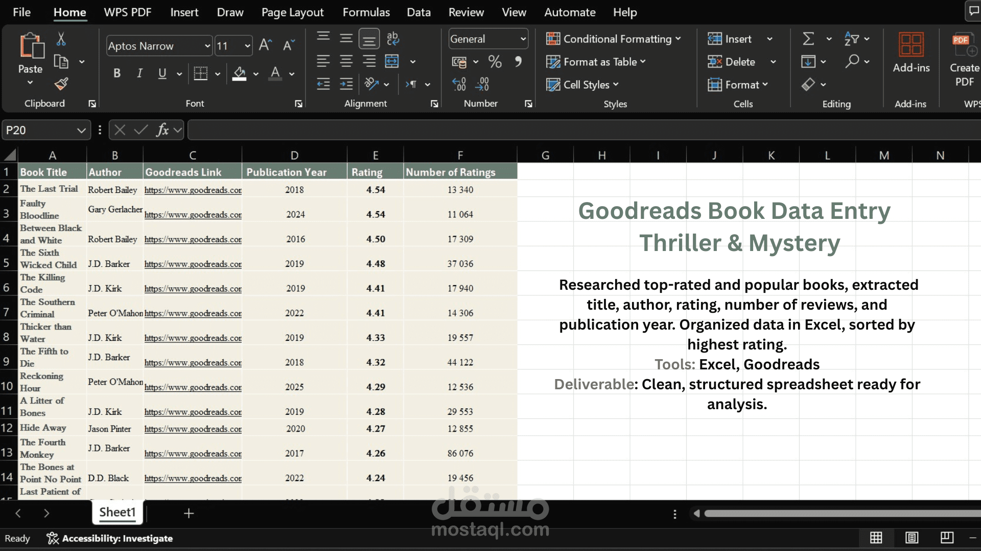This screenshot has height=551, width=981.
Task: Open the Review ribbon menu
Action: pos(465,12)
